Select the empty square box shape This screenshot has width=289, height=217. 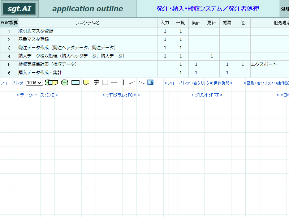105,82
